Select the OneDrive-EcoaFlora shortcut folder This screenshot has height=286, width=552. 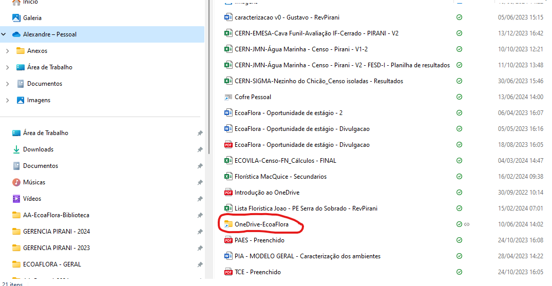[261, 224]
